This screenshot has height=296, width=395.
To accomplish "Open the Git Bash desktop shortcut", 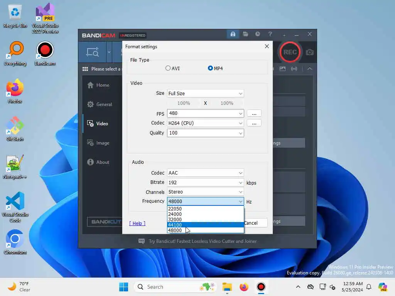I will (x=15, y=129).
